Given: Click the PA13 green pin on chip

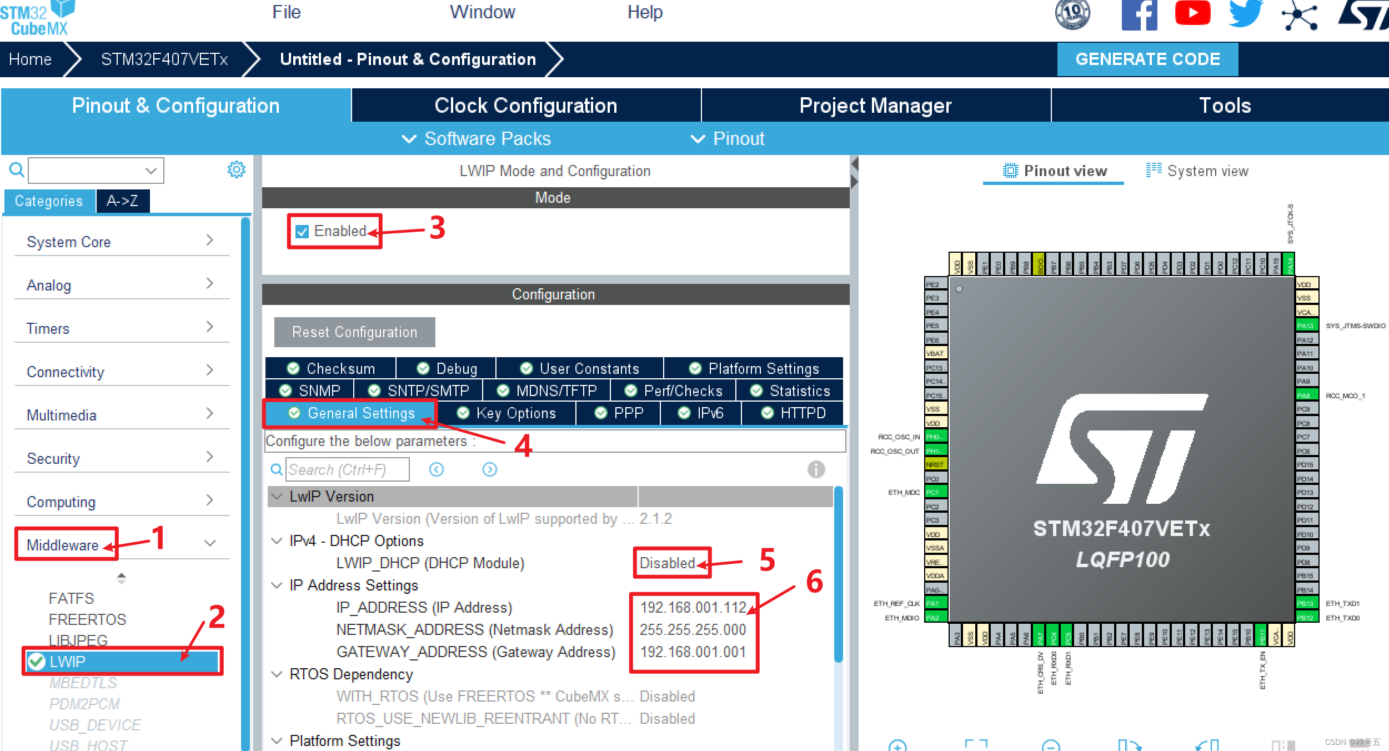Looking at the screenshot, I should [1307, 326].
